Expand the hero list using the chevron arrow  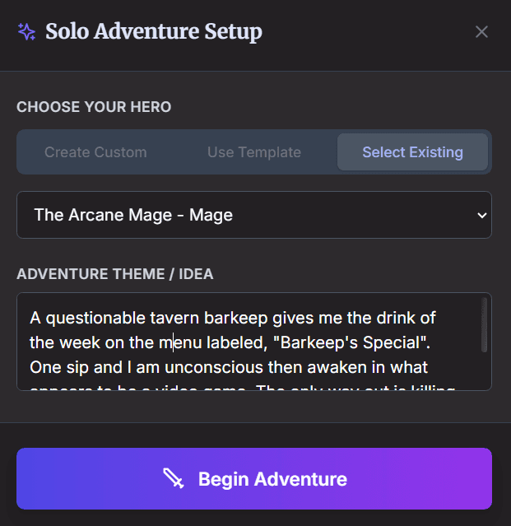[481, 215]
